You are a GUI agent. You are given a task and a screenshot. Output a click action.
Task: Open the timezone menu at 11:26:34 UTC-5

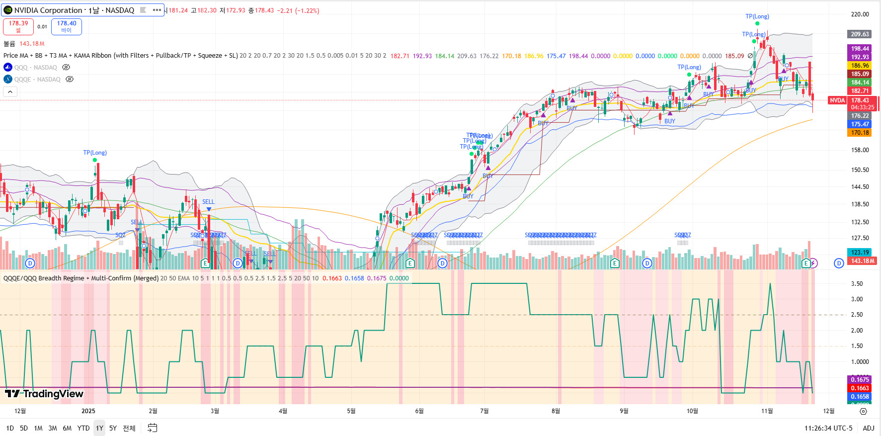[828, 428]
